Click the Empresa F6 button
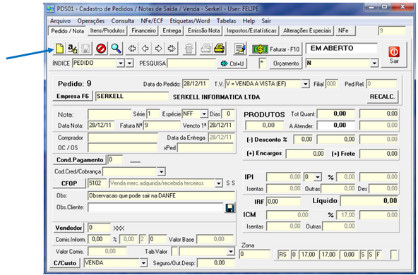The image size is (418, 275). click(x=73, y=96)
